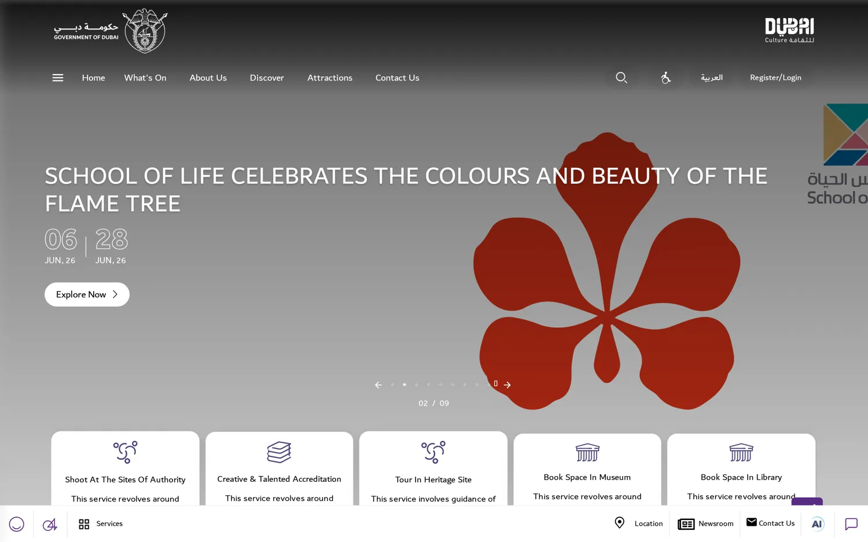The height and width of the screenshot is (542, 868).
Task: Click the Dubai Culture logo
Action: tap(789, 30)
